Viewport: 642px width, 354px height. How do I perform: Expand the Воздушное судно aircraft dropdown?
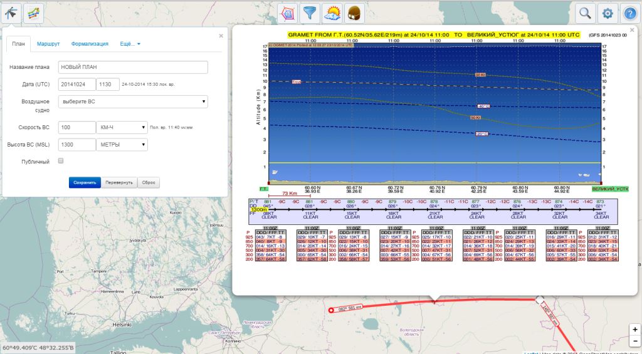pos(132,102)
